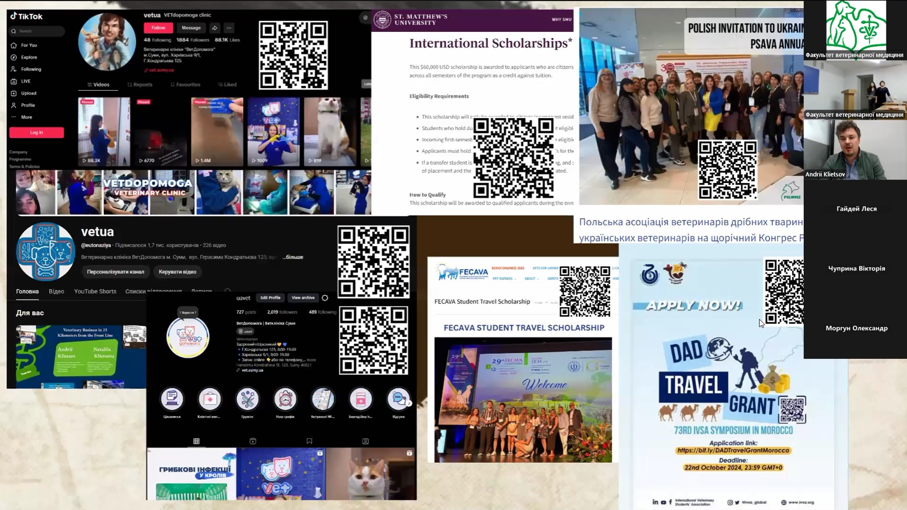Click the Керувати відео button
Image resolution: width=907 pixels, height=510 pixels.
tap(177, 272)
